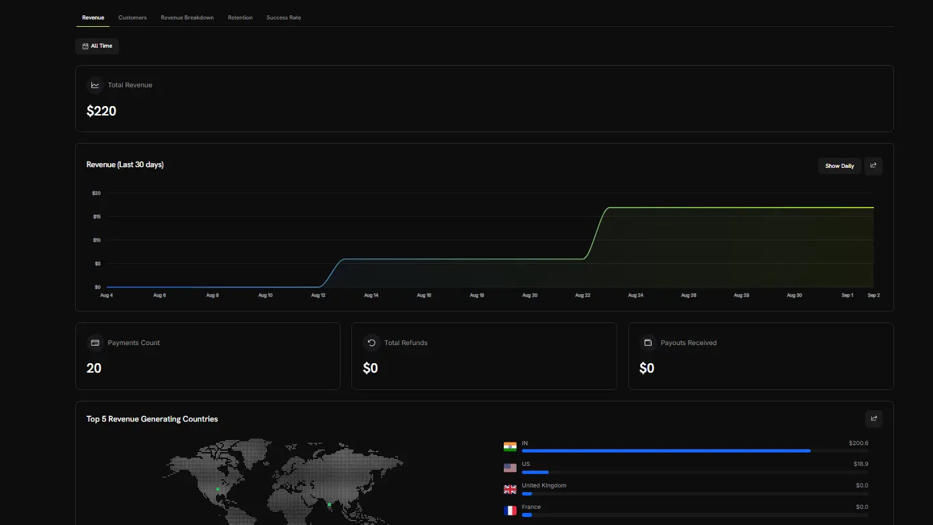
Task: Switch to the Customers tab
Action: 132,17
